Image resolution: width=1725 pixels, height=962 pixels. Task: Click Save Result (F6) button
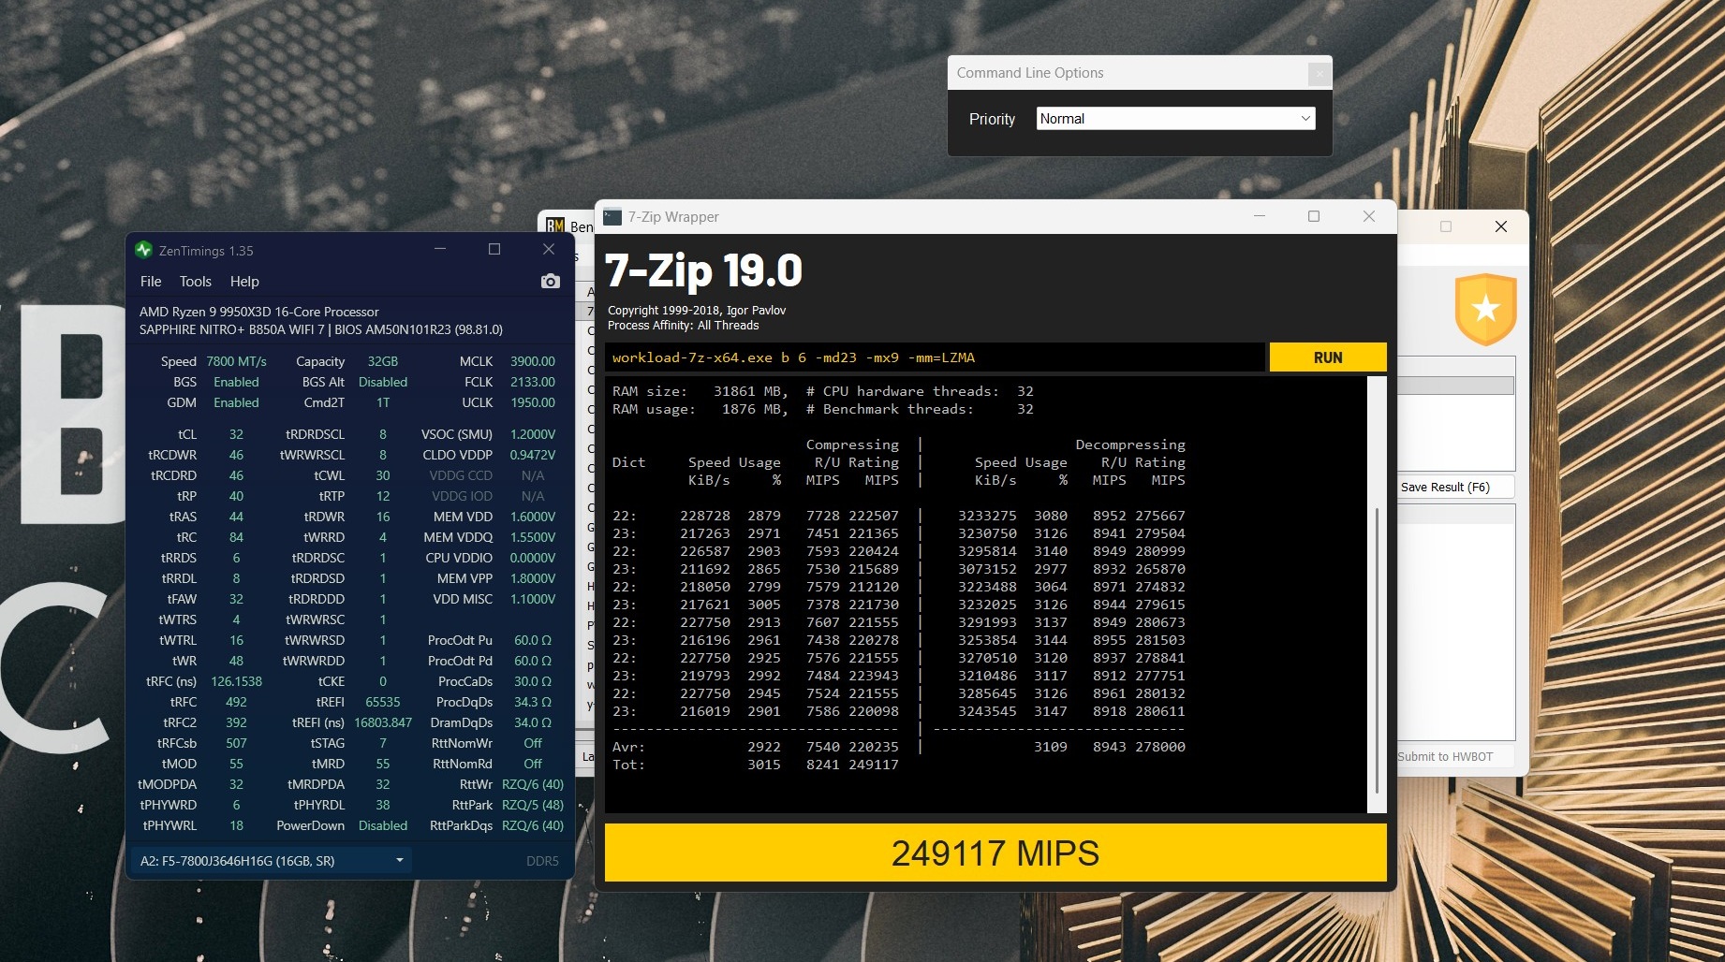click(1454, 487)
